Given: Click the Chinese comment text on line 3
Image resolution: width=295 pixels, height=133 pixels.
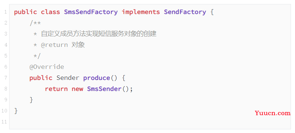Looking at the screenshot, I should pos(99,34).
